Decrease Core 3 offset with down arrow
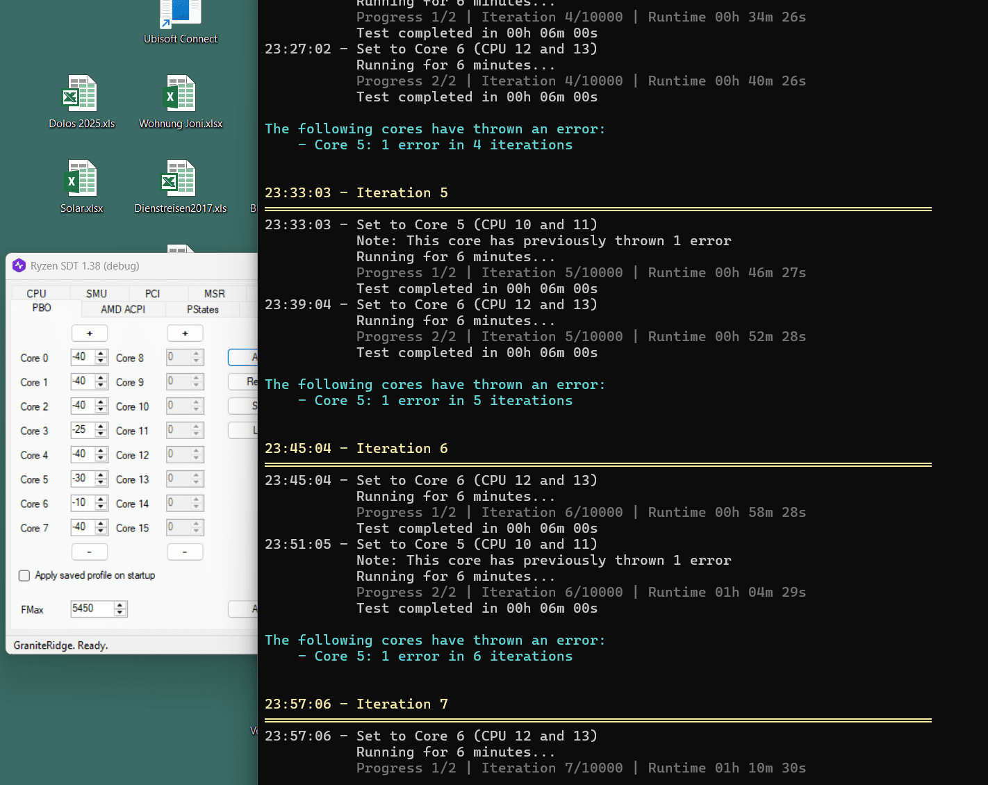Screen dimensions: 988x785 101,434
